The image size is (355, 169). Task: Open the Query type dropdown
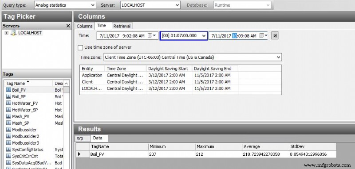65,5
